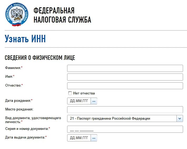This screenshot has height=149, width=187.
Task: Click the Федеральная налоговая служба header text
Action: pyautogui.click(x=62, y=15)
